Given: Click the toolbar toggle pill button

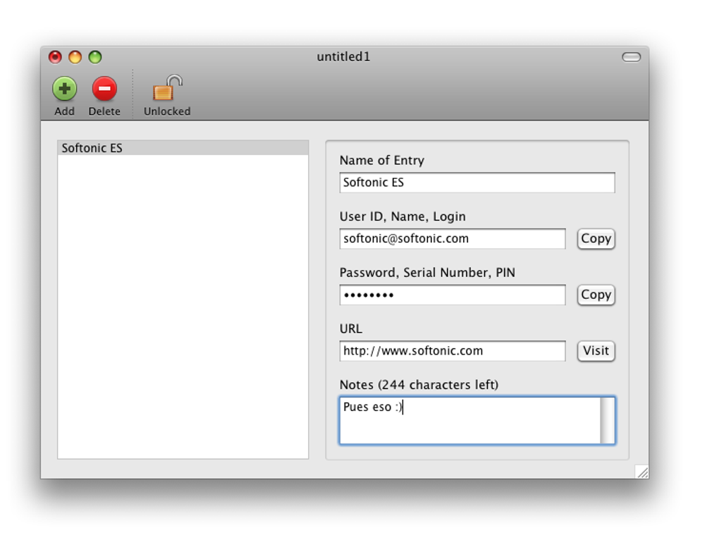Looking at the screenshot, I should (631, 57).
